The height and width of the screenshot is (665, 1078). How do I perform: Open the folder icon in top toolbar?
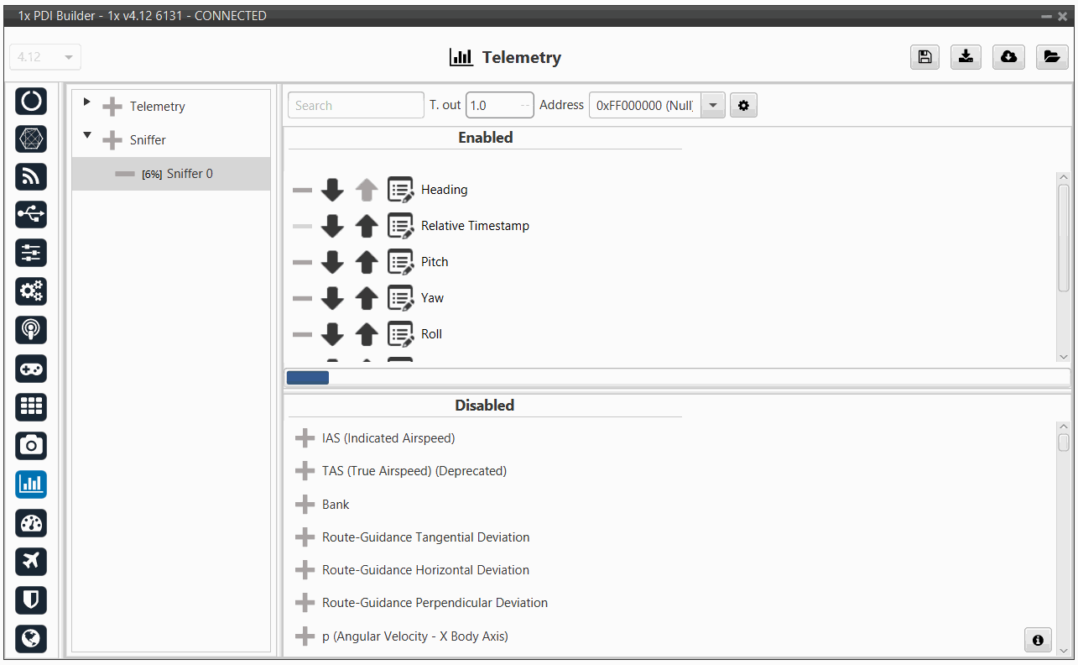pos(1050,57)
